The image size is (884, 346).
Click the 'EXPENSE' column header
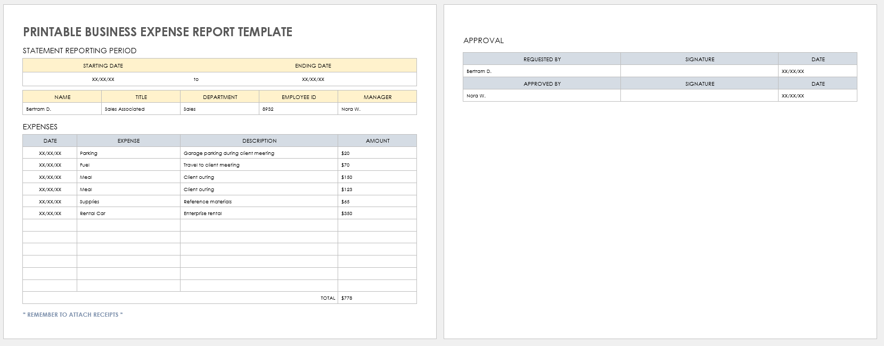[x=129, y=141]
